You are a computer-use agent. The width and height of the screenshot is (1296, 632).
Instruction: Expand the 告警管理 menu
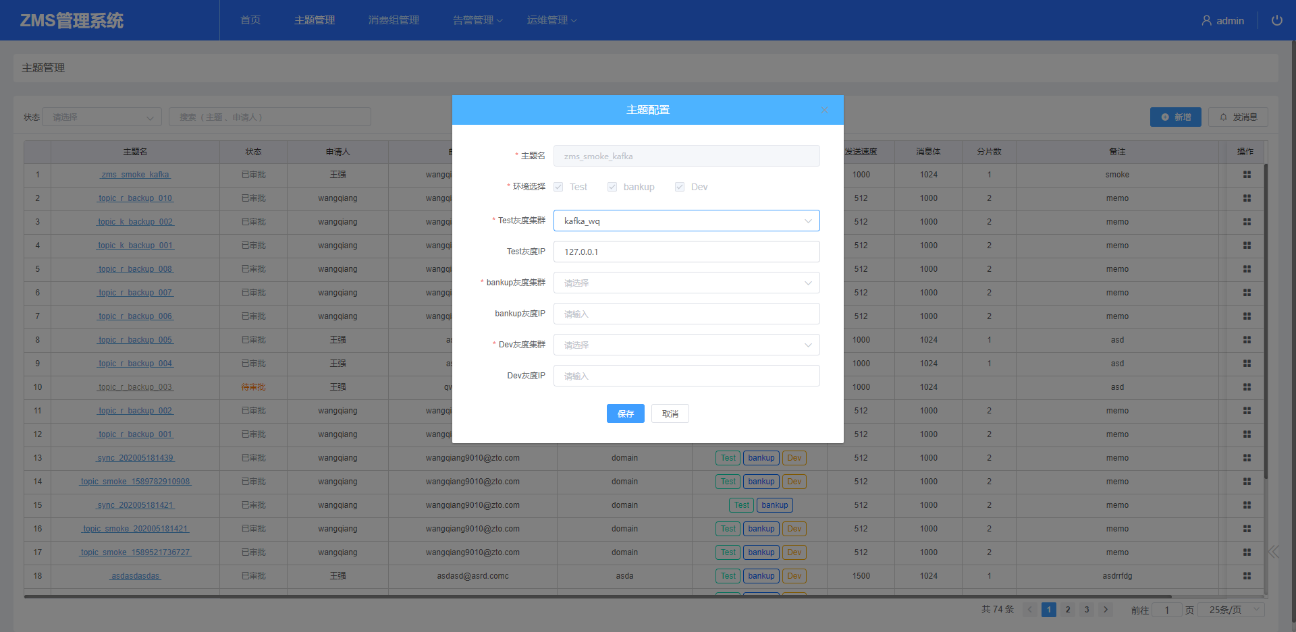478,20
